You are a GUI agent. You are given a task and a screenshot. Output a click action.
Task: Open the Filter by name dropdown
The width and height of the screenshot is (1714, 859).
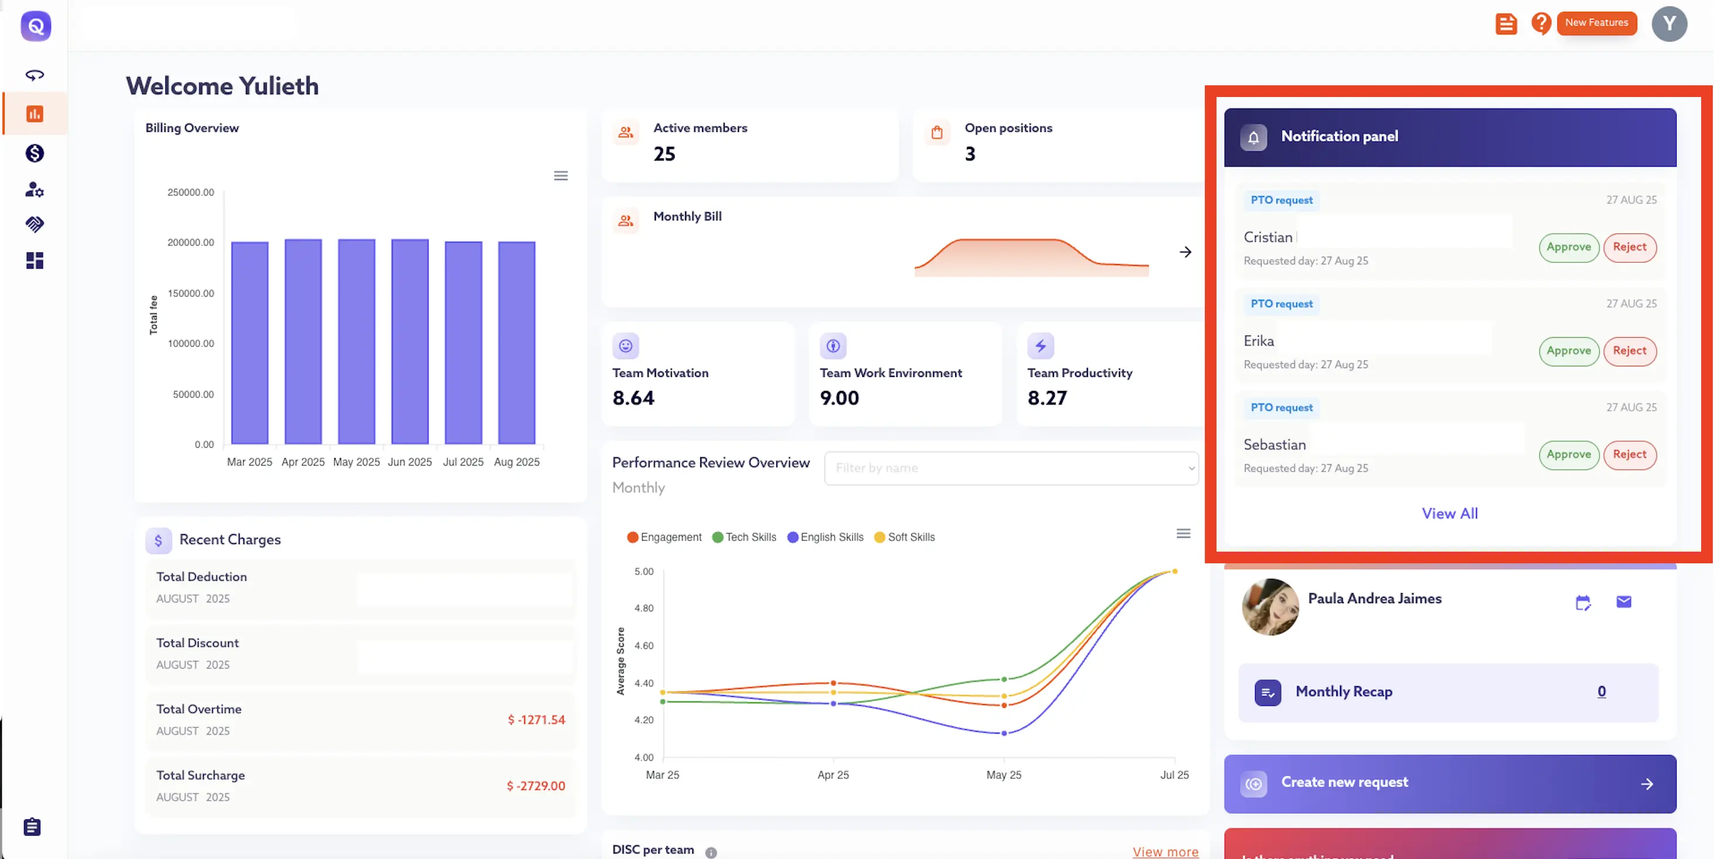click(1011, 468)
